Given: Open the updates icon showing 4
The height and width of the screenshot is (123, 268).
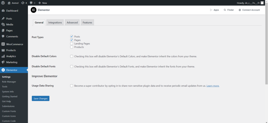Looking at the screenshot, I should tap(23, 3).
